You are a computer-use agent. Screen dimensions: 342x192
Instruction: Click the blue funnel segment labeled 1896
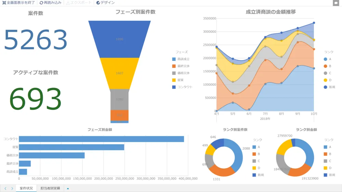tap(119, 39)
